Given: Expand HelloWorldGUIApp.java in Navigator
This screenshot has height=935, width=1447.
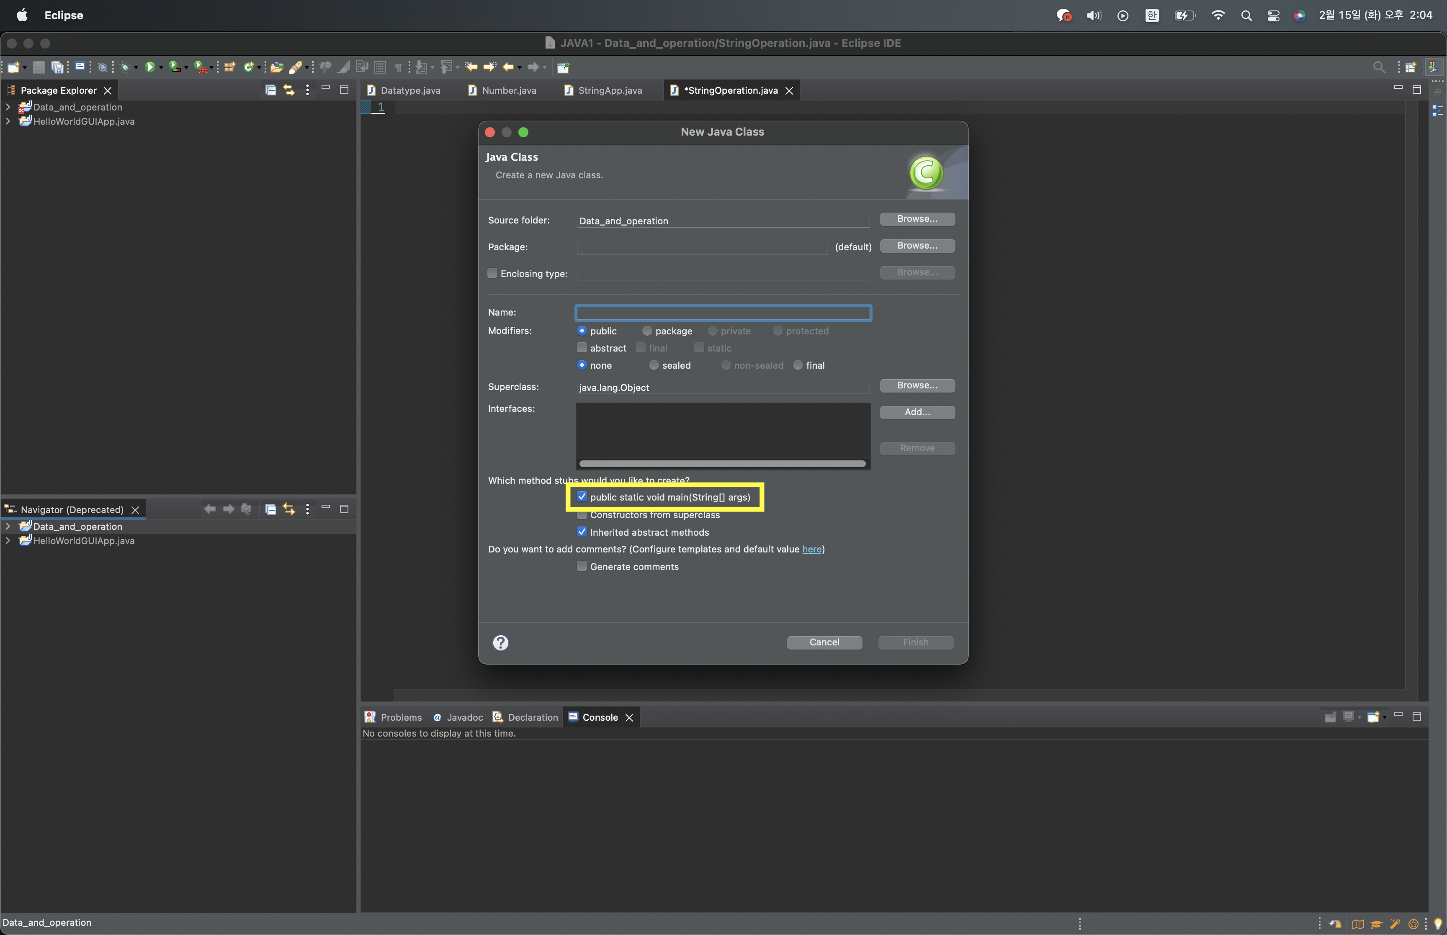Looking at the screenshot, I should point(8,540).
